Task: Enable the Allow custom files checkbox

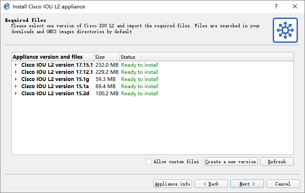Action: 149,162
